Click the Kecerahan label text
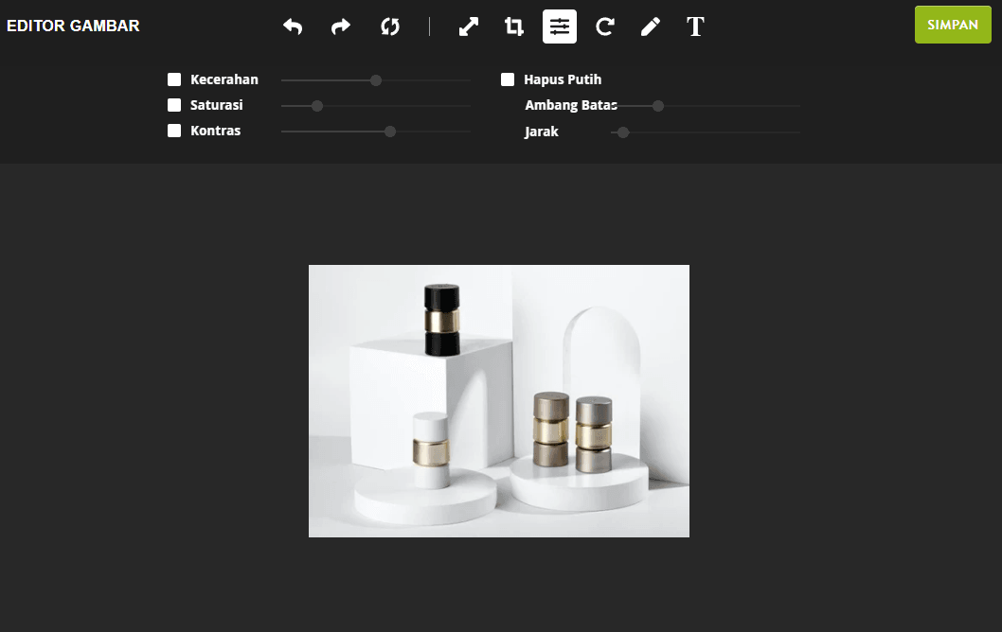 (x=224, y=79)
